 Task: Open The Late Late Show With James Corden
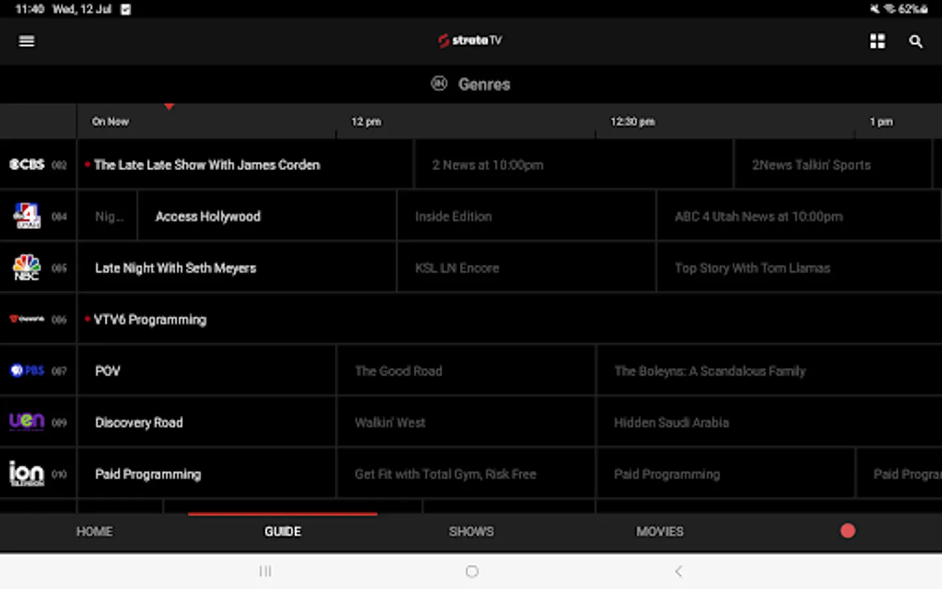point(245,164)
